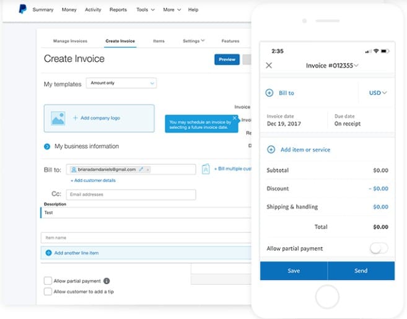This screenshot has height=319, width=407.
Task: Click the Cc email addresses field
Action: tap(131, 194)
